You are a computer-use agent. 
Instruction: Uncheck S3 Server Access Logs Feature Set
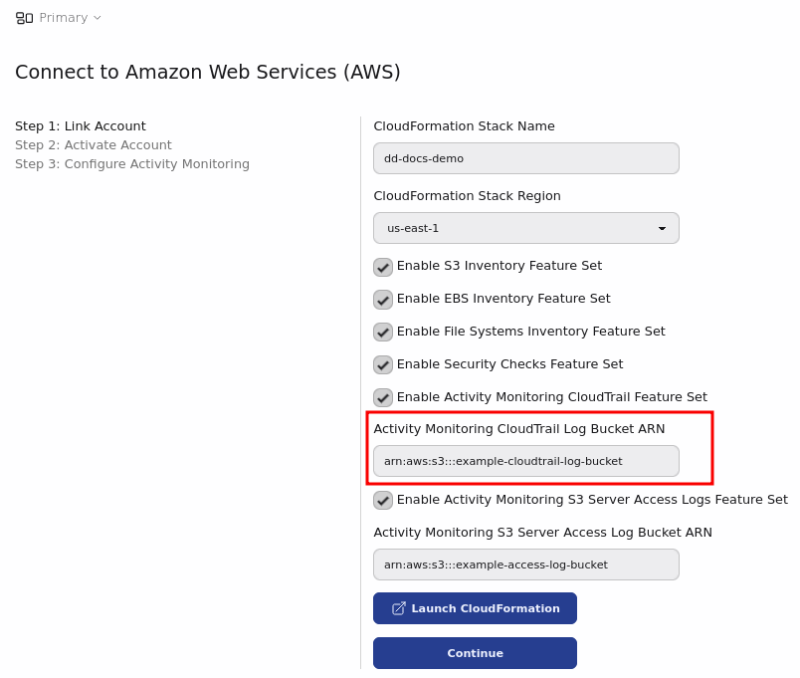(x=383, y=501)
